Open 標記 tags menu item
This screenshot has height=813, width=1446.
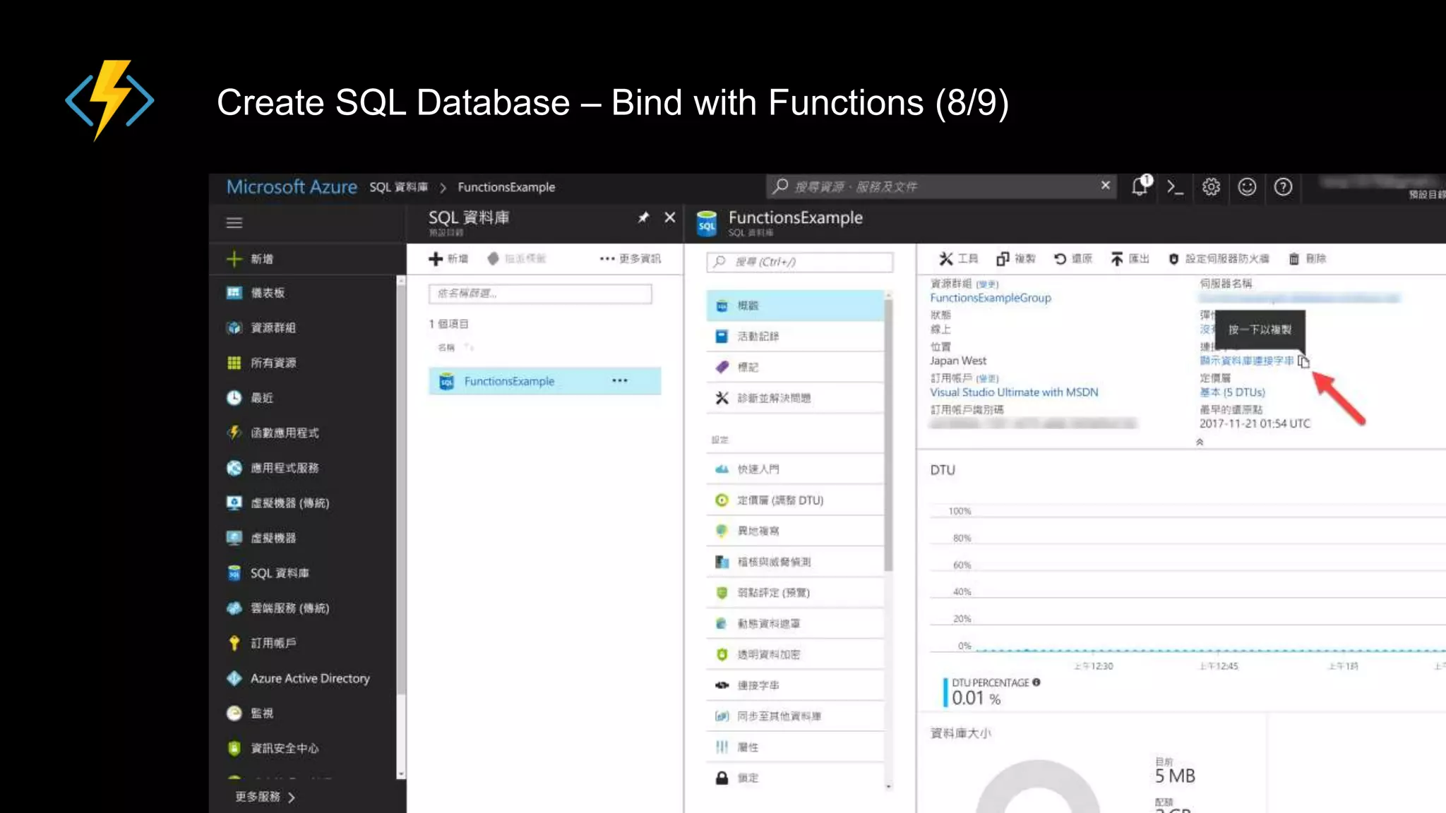tap(795, 368)
